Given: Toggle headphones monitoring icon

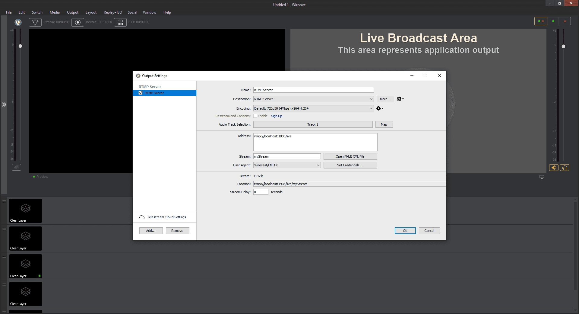Looking at the screenshot, I should point(565,168).
